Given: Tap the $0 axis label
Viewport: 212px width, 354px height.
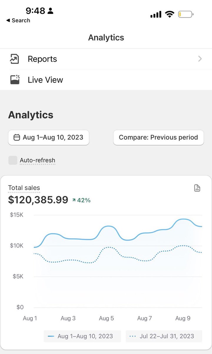Looking at the screenshot, I should (20, 307).
